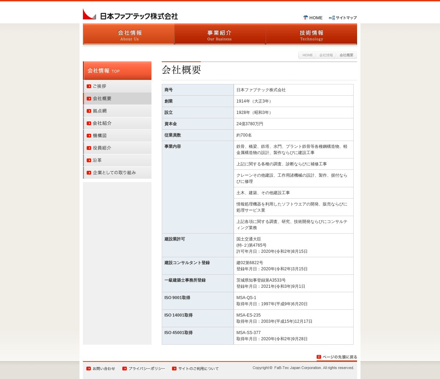Click the 茨城県知事登録第A3533号 text
Viewport: 440px width, 379px height.
pyautogui.click(x=261, y=280)
